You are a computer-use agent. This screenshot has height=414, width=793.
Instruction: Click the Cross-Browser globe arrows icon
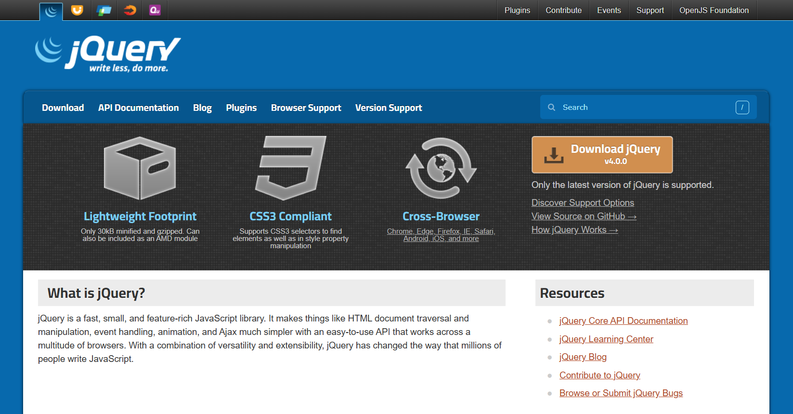[x=441, y=168]
